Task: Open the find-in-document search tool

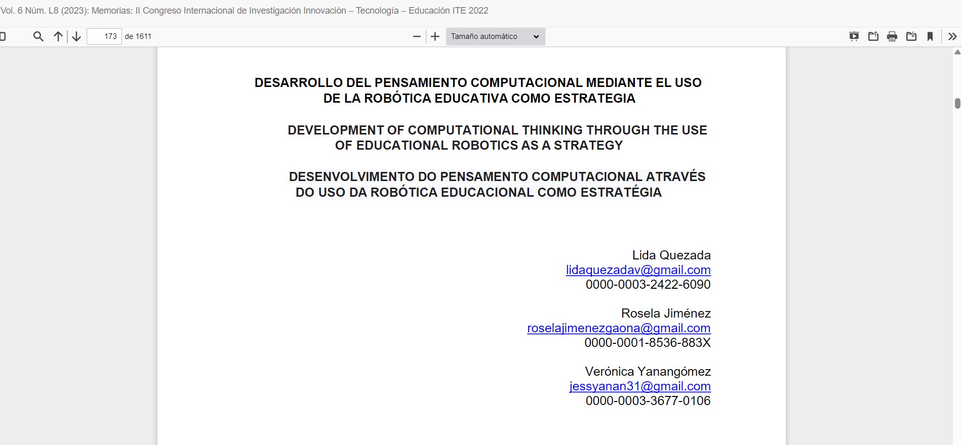Action: 38,36
